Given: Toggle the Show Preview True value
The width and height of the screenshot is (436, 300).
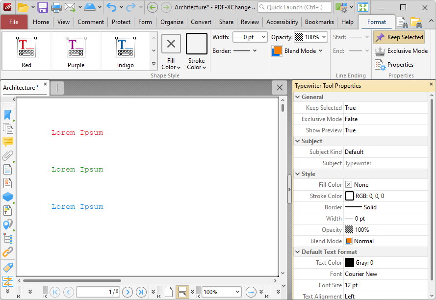Looking at the screenshot, I should (385, 130).
